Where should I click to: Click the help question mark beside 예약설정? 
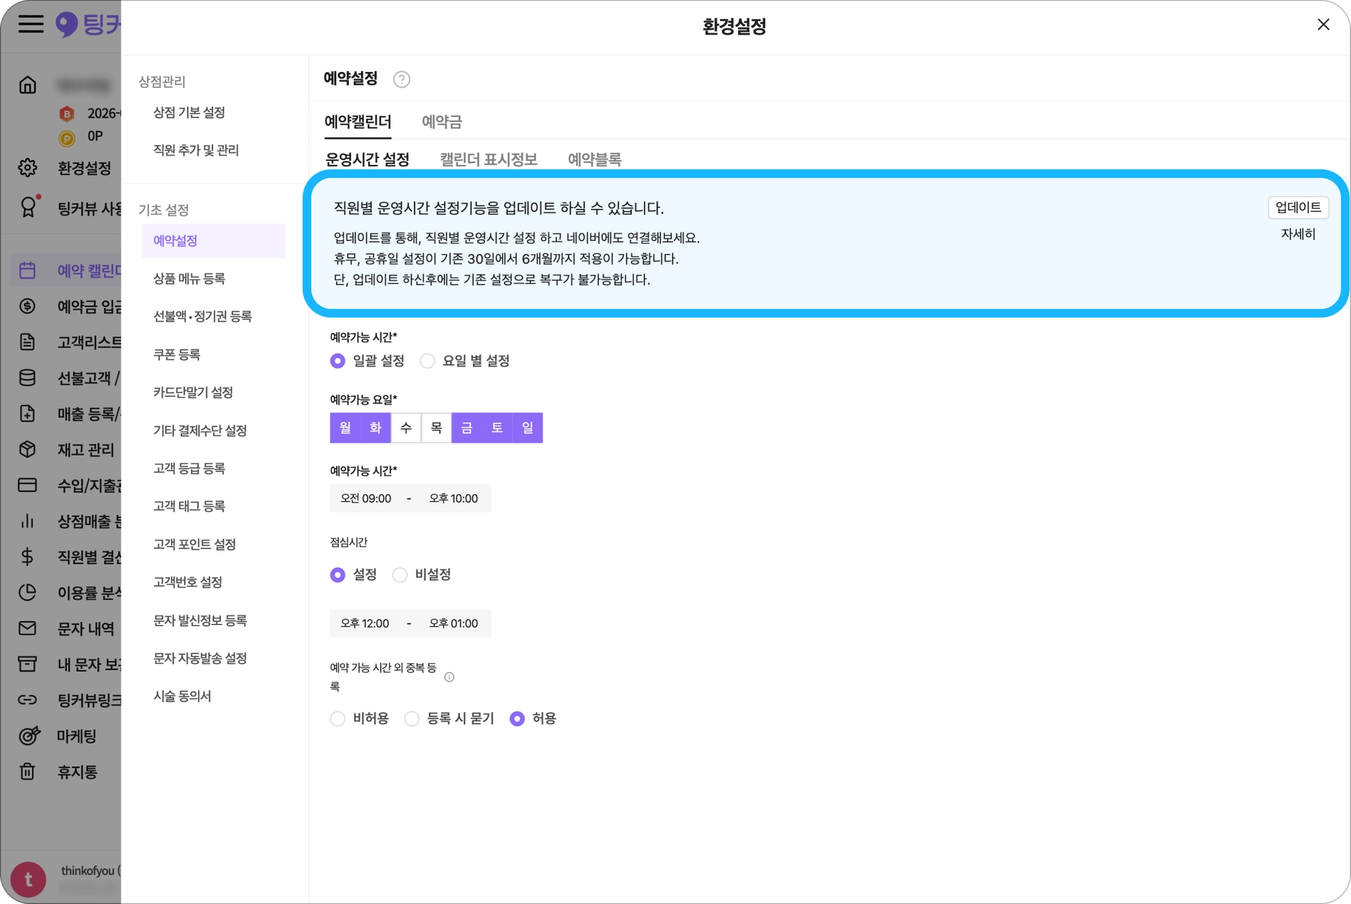(401, 80)
